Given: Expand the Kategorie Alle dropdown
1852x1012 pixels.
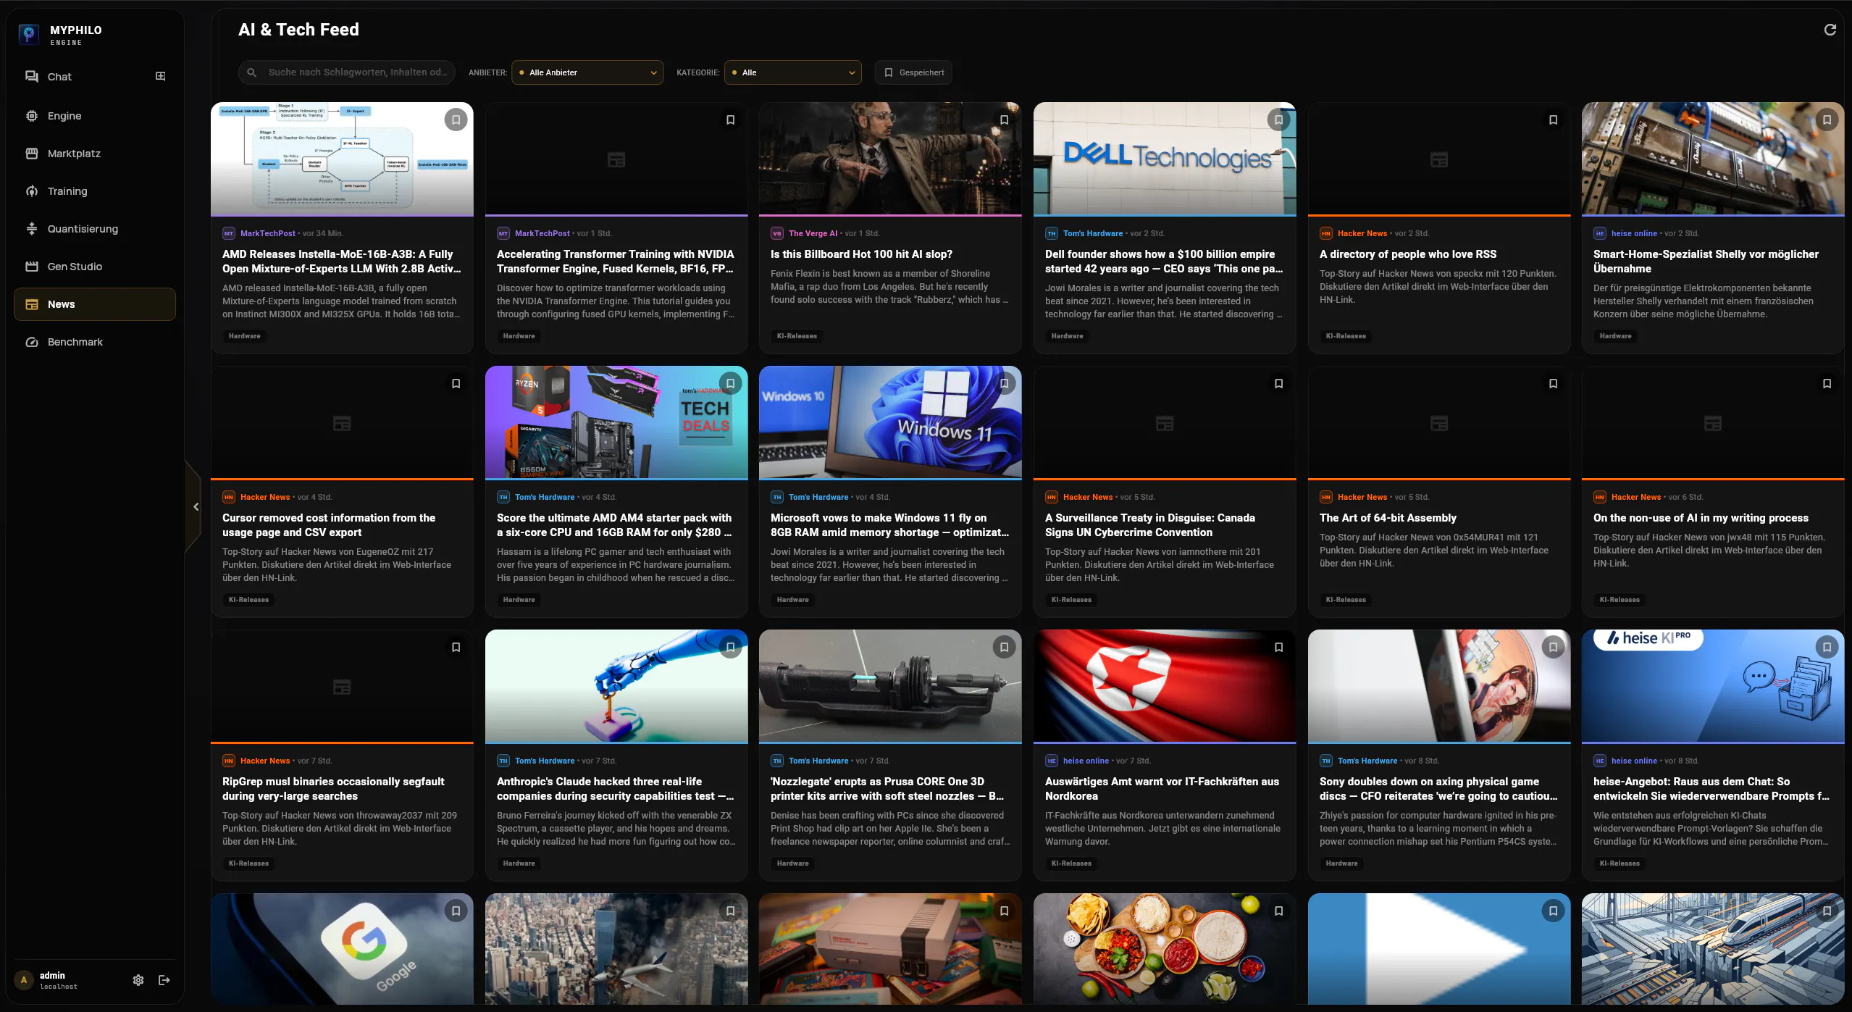Looking at the screenshot, I should tap(793, 72).
